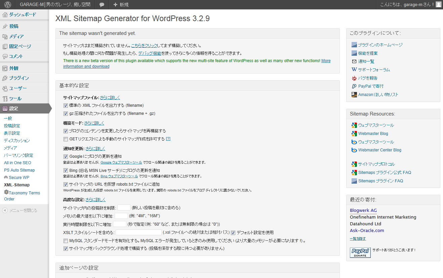The image size is (443, 278).
Task: Click こちらをクリック link to build sitemap
Action: [x=144, y=45]
